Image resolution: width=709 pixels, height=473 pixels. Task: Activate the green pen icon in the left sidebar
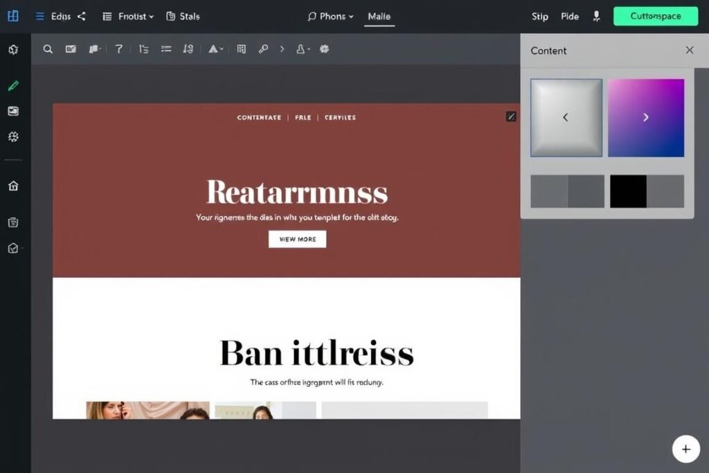(13, 85)
